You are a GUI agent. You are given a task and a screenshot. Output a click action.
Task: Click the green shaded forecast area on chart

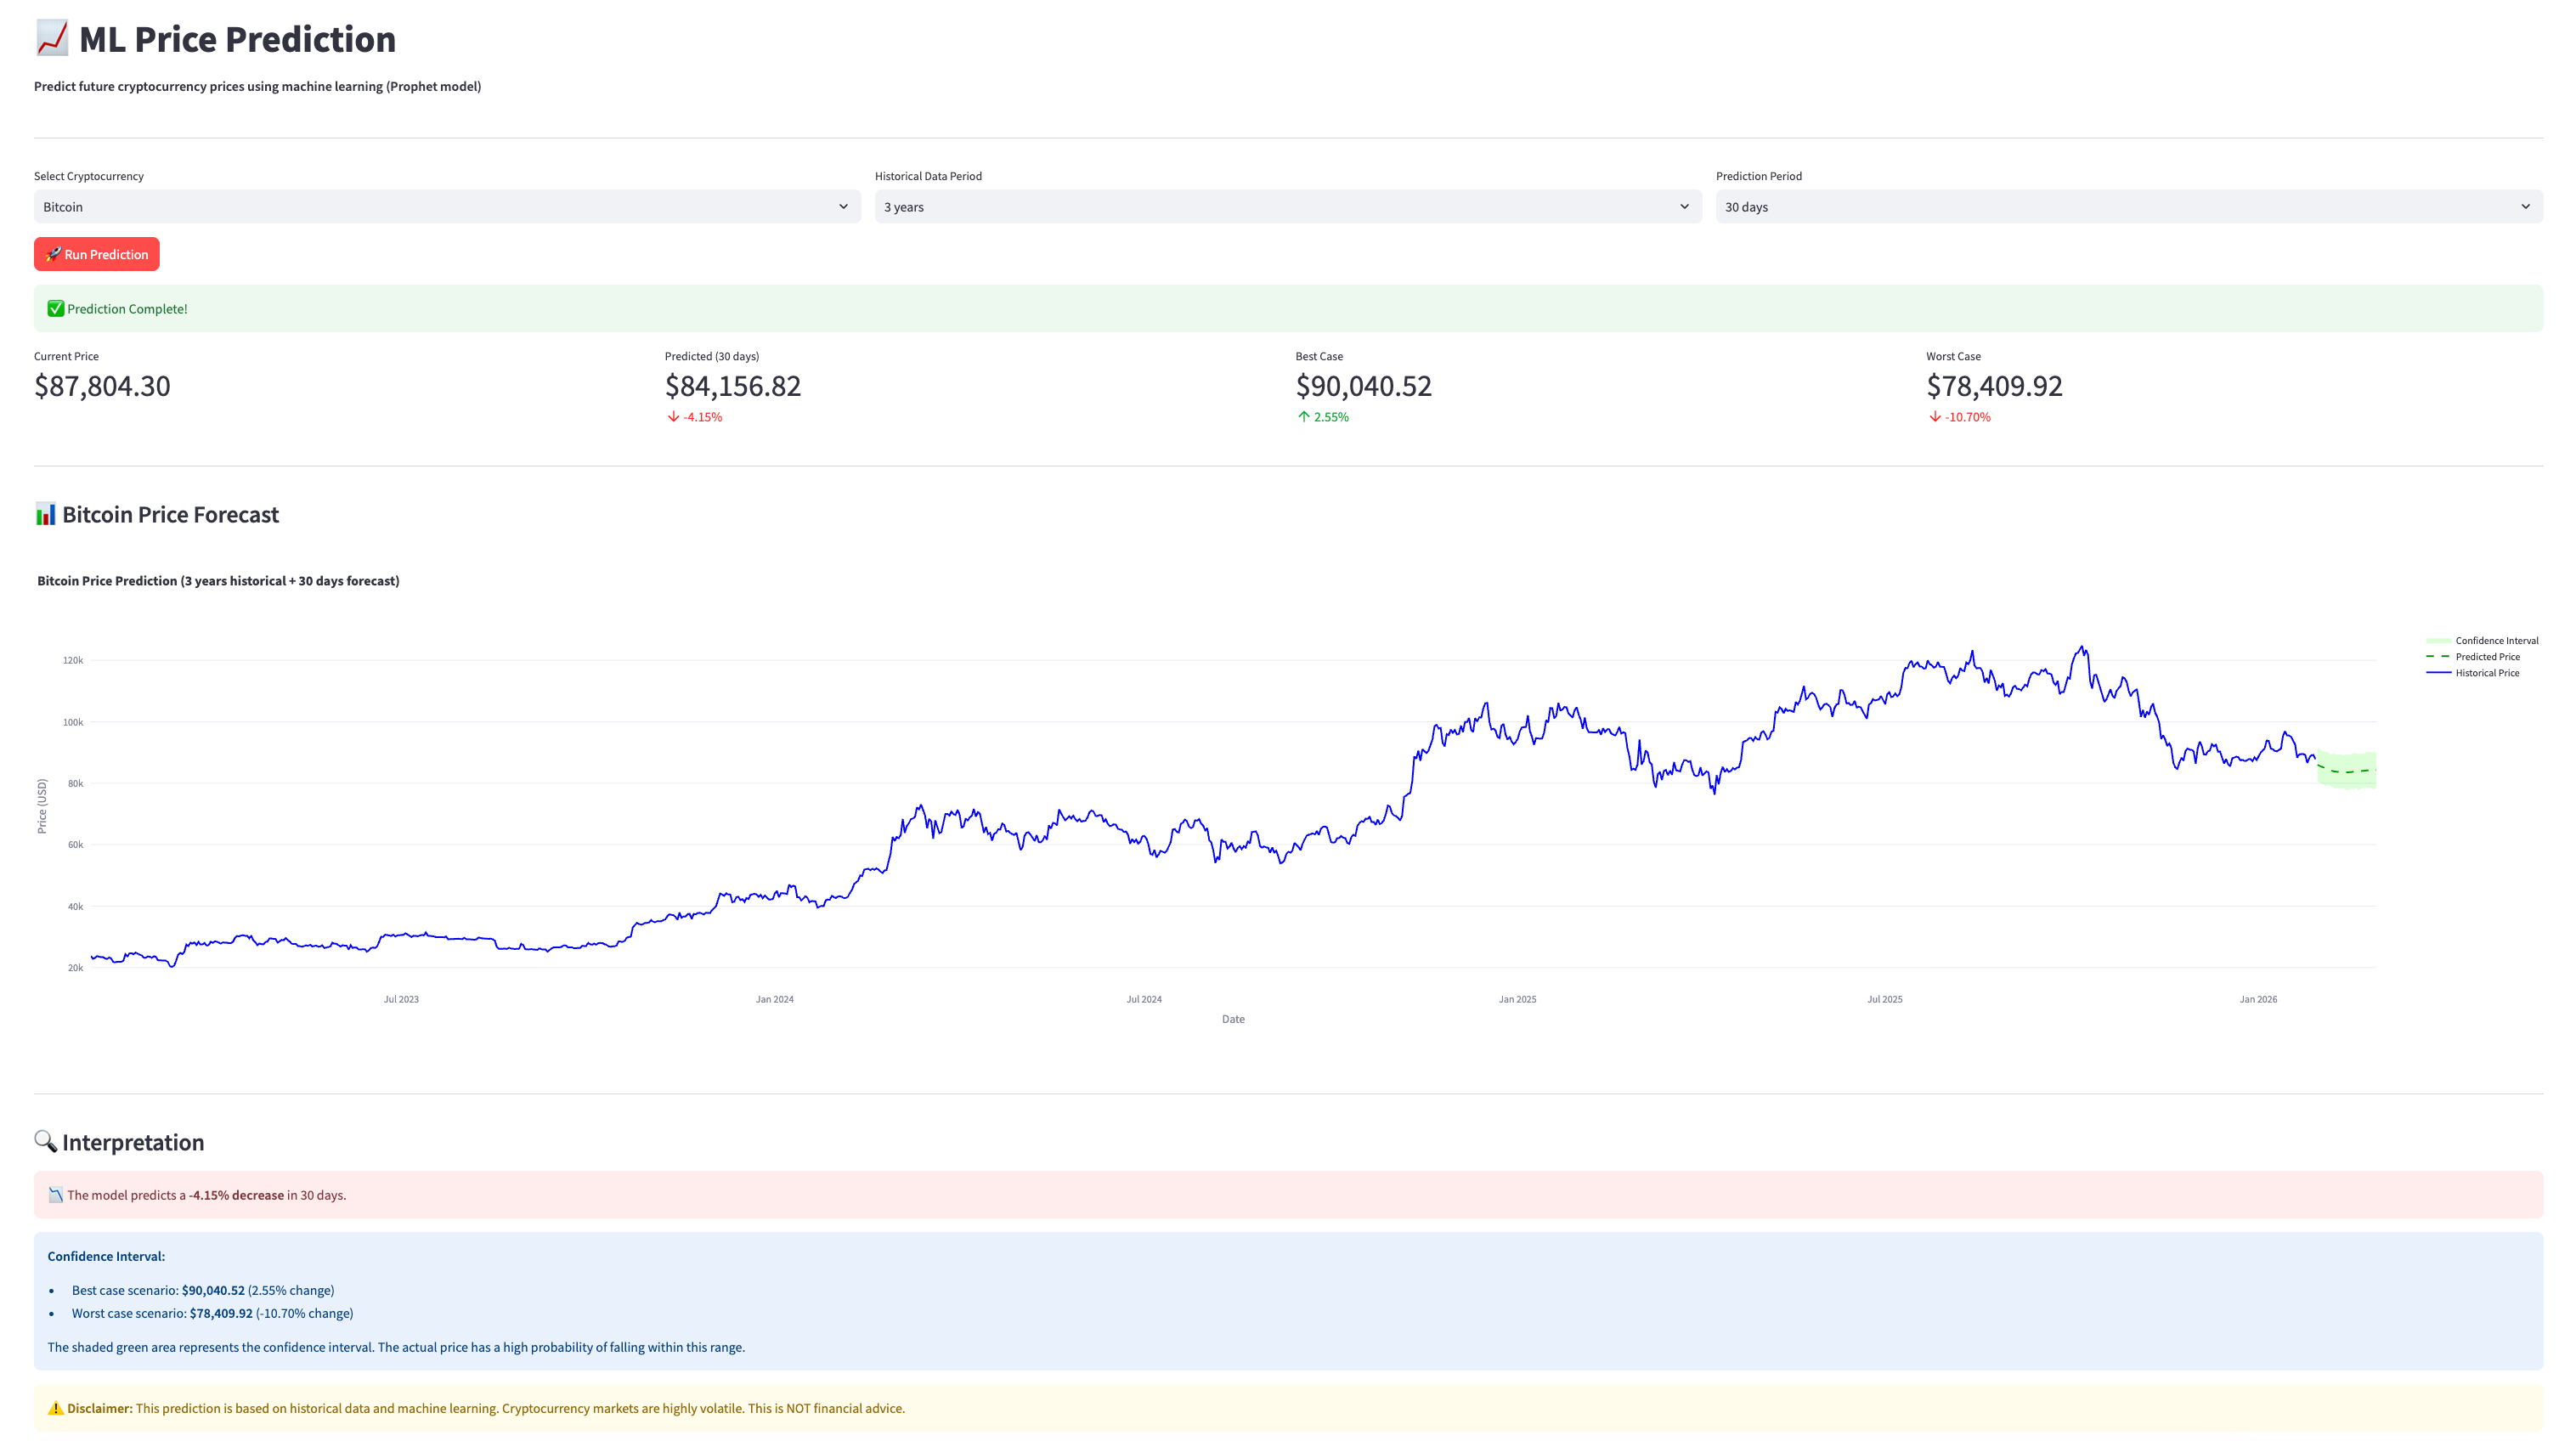tap(2356, 781)
